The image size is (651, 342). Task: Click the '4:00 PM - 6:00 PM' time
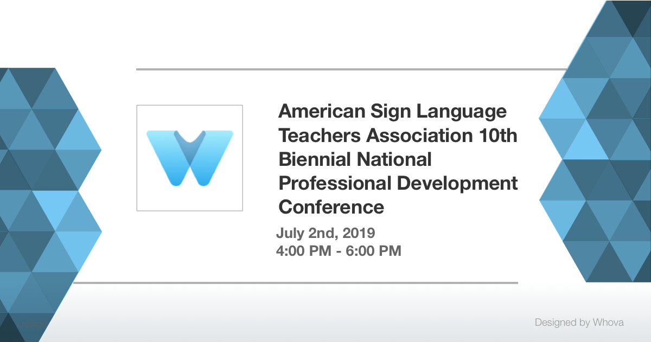coord(339,251)
